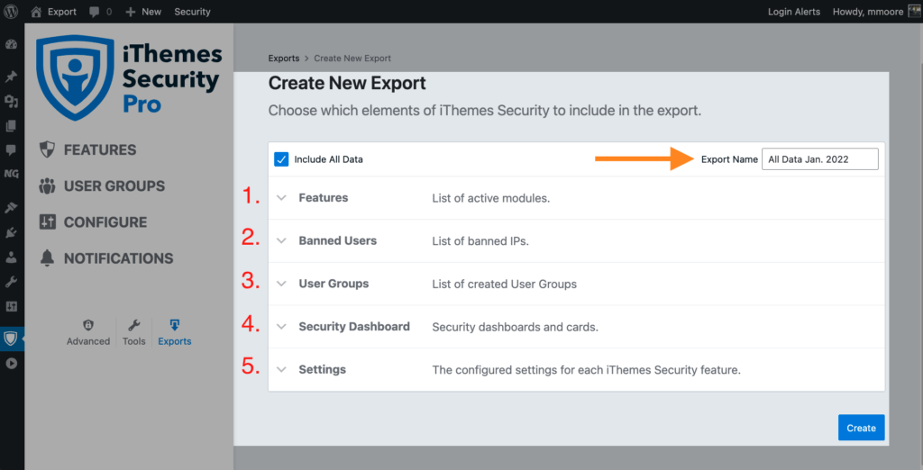Expand the Features row chevron

281,198
